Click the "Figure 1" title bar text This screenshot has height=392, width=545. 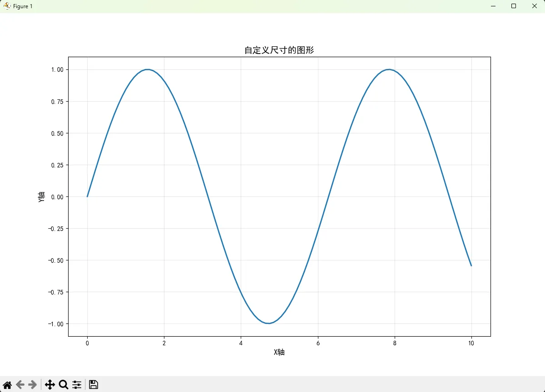23,6
